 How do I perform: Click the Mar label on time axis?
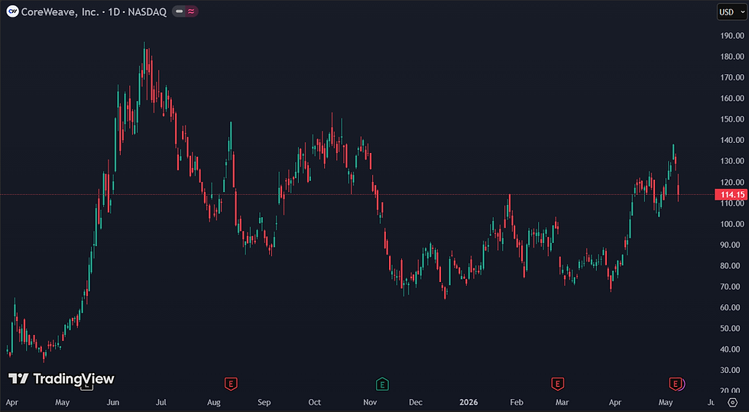pyautogui.click(x=562, y=402)
